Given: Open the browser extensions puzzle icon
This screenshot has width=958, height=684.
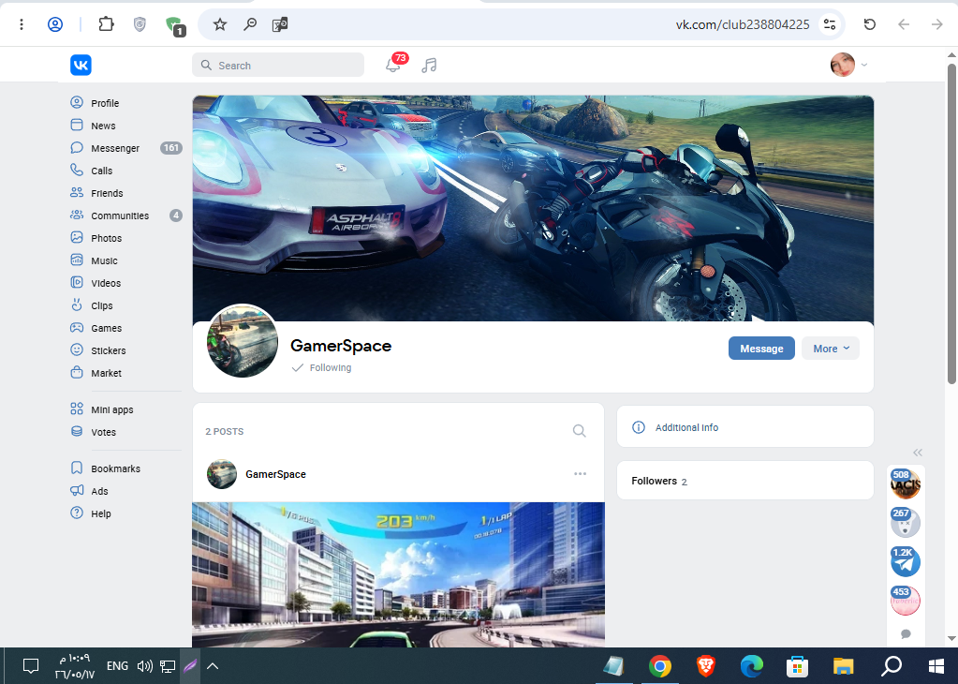Looking at the screenshot, I should point(107,24).
